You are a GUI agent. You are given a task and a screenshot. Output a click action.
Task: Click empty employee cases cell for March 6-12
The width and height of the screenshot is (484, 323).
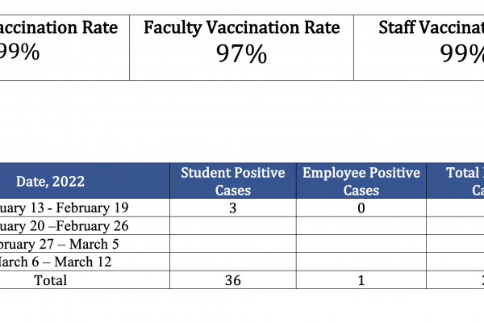pyautogui.click(x=361, y=262)
